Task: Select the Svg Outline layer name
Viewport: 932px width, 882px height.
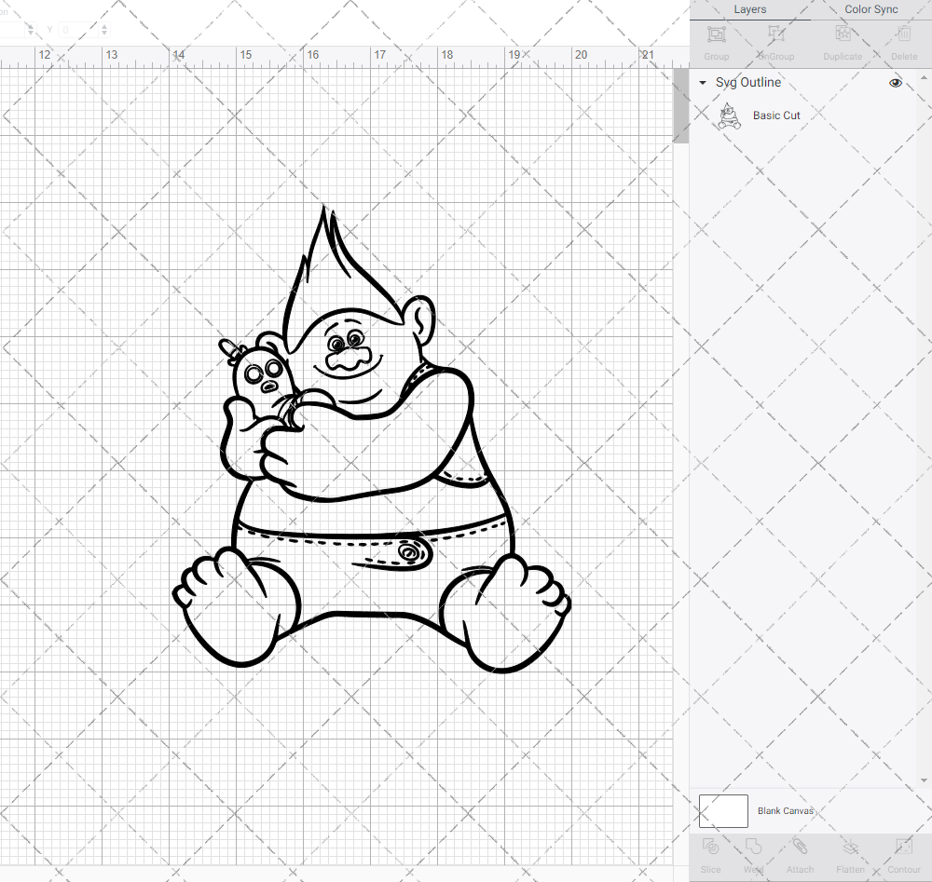Action: click(748, 83)
